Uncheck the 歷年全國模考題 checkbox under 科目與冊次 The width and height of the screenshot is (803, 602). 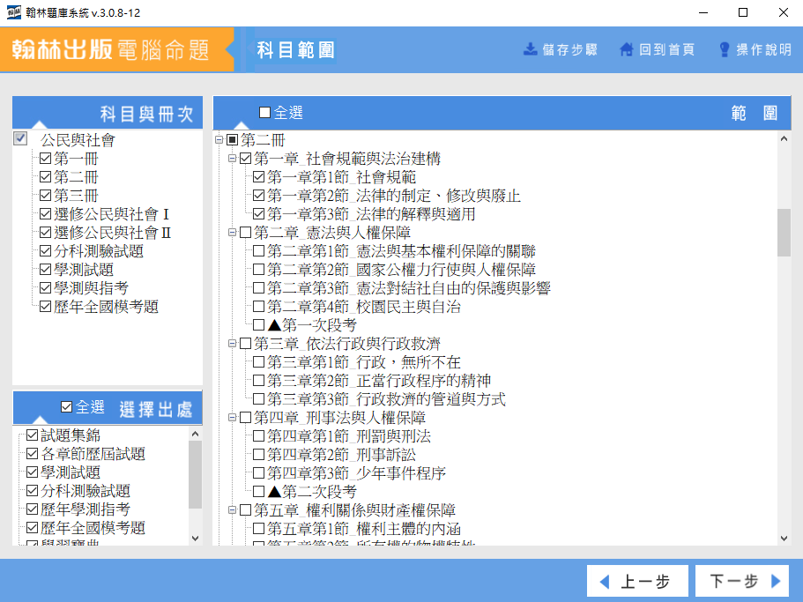[46, 307]
